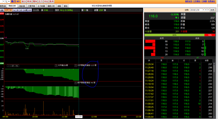Click the ask price 117.0 row
This screenshot has width=218, height=119.
(x=188, y=41)
